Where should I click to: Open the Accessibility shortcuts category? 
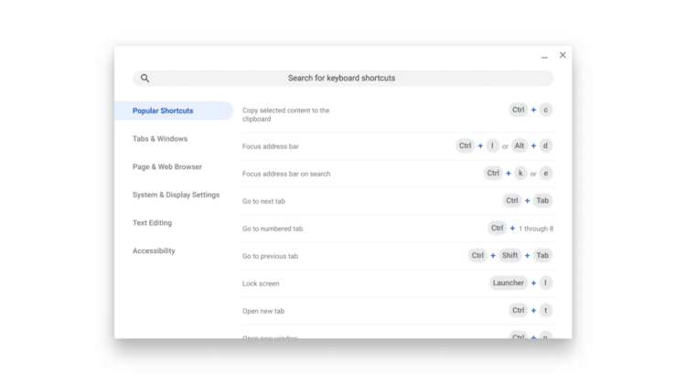click(154, 251)
